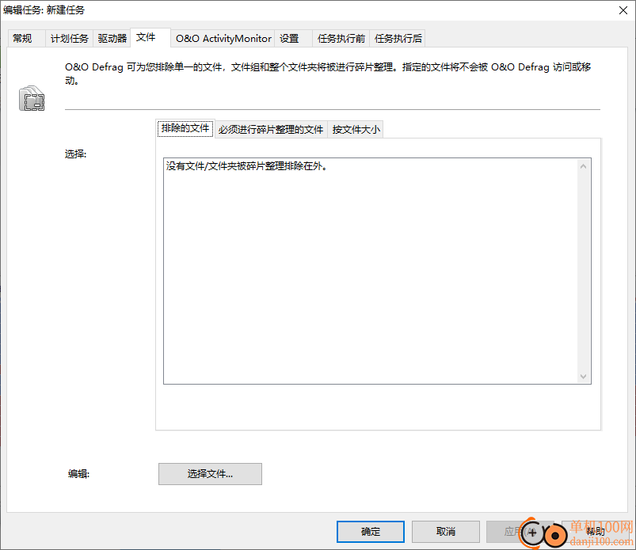Screen dimensions: 636x550
Task: Select the 文件 tab
Action: coord(150,38)
